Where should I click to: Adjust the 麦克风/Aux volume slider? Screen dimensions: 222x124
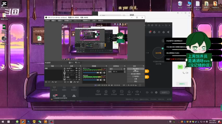[x=91, y=73]
